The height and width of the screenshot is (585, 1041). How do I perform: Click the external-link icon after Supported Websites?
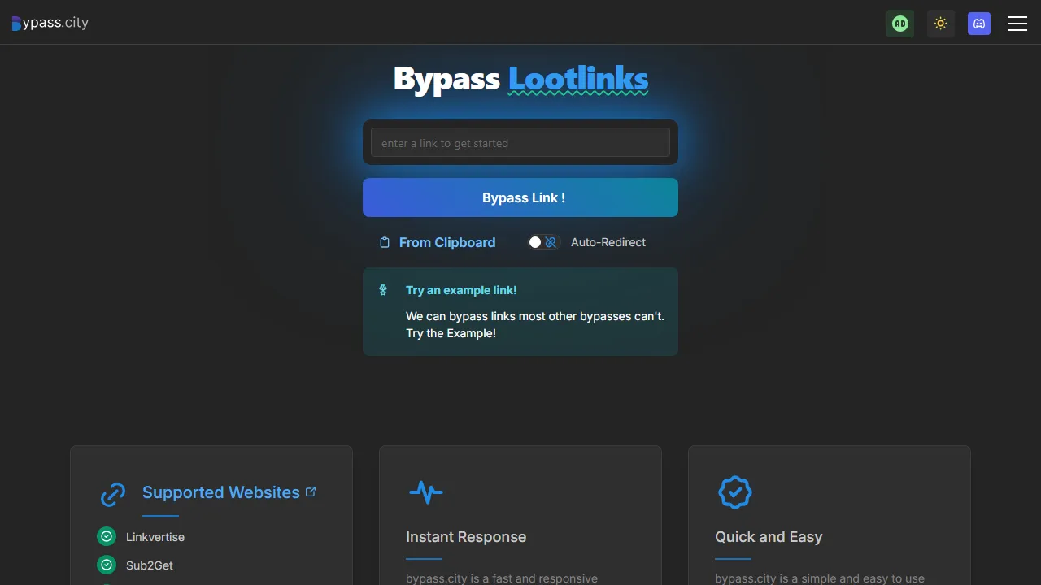pos(311,491)
